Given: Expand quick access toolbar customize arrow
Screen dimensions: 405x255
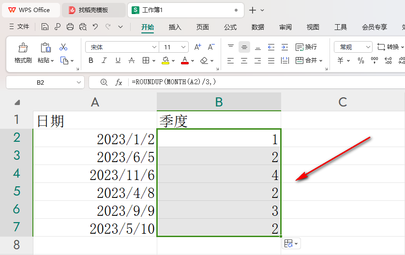Looking at the screenshot, I should click(x=120, y=27).
